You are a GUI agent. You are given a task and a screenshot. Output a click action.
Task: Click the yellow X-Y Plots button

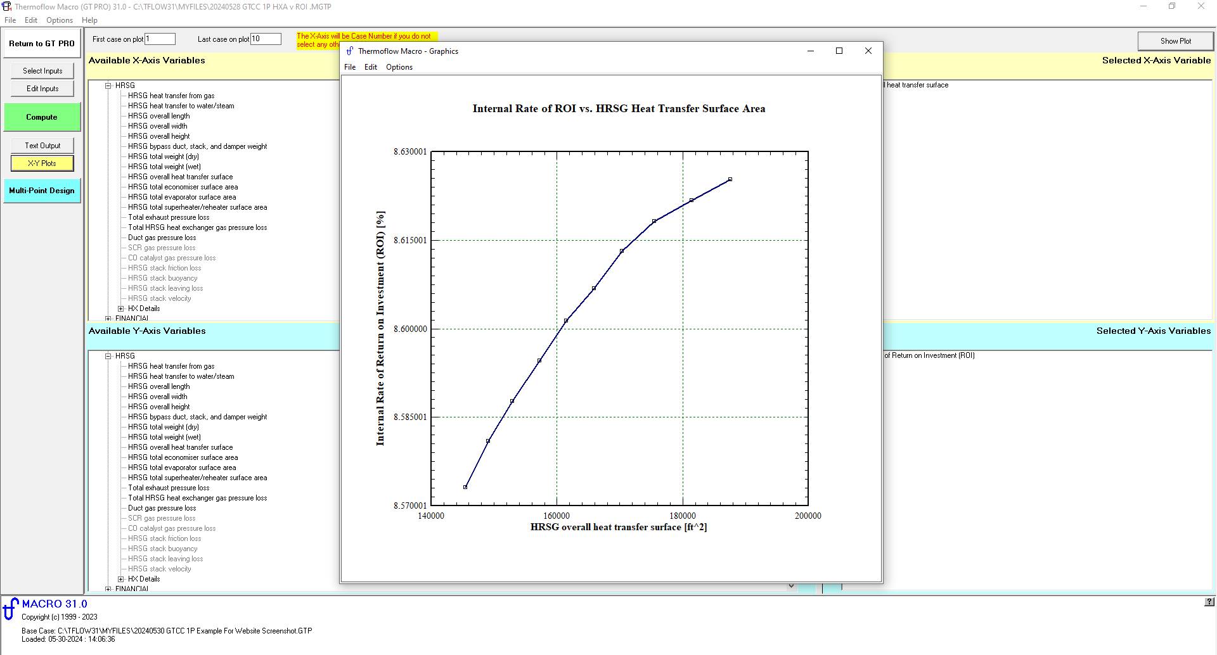(x=42, y=163)
